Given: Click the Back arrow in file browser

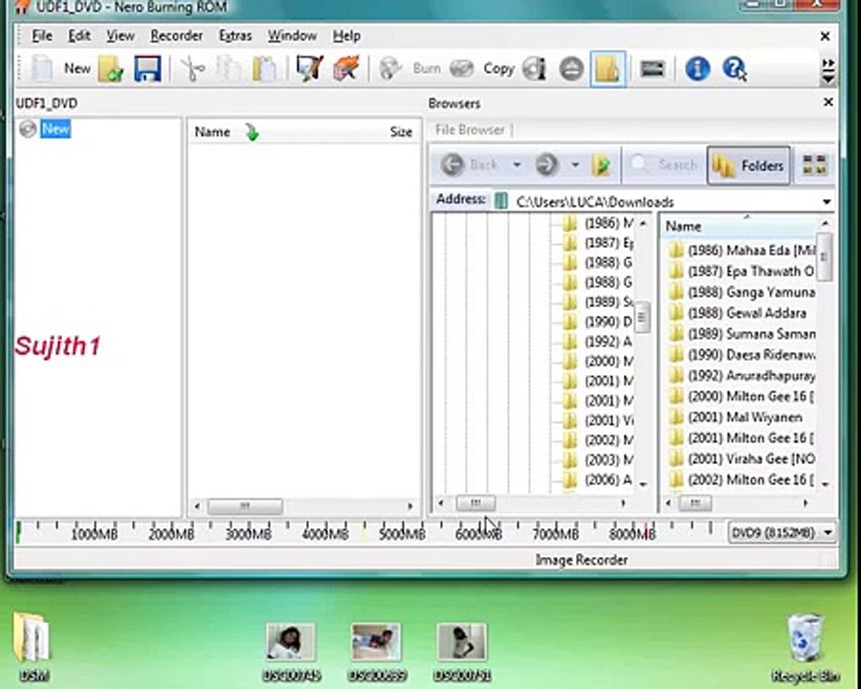Looking at the screenshot, I should [x=453, y=165].
